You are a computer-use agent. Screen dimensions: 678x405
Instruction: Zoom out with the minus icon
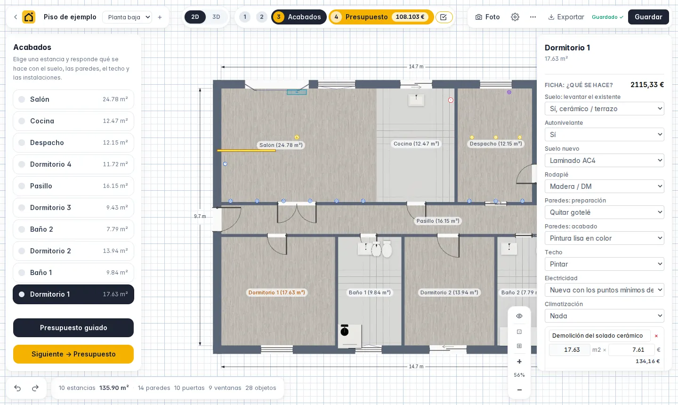pos(519,390)
